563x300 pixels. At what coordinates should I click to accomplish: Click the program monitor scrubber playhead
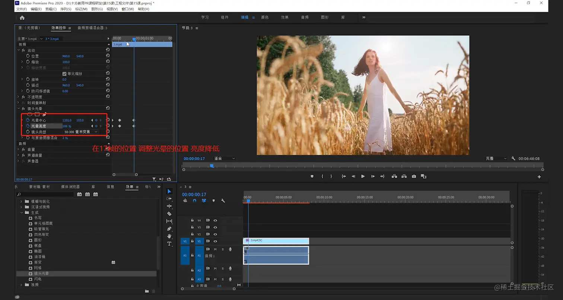212,166
